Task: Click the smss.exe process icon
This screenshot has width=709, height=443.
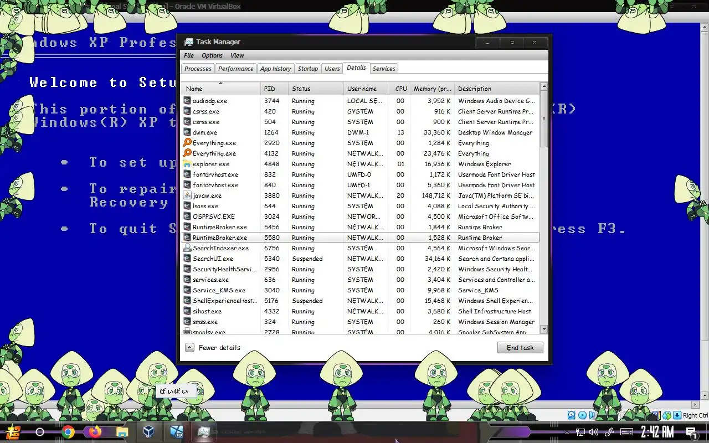Action: click(x=187, y=322)
